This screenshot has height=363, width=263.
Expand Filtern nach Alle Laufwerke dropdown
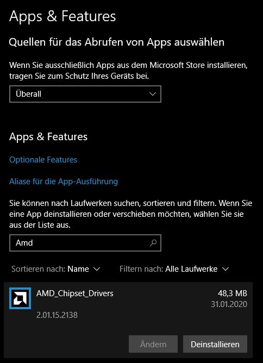[174, 269]
